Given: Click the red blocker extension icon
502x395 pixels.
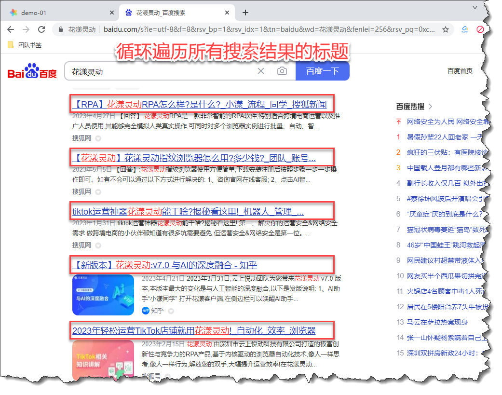Looking at the screenshot, I should (480, 29).
